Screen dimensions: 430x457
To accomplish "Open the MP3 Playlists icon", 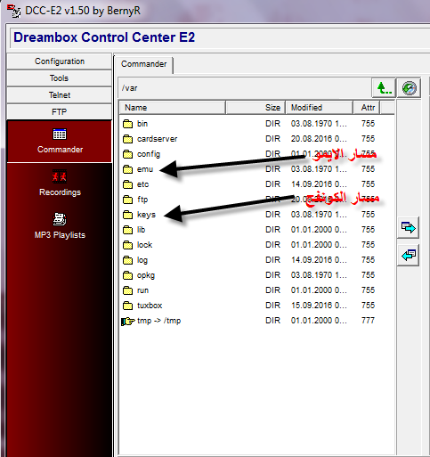I will coord(60,219).
